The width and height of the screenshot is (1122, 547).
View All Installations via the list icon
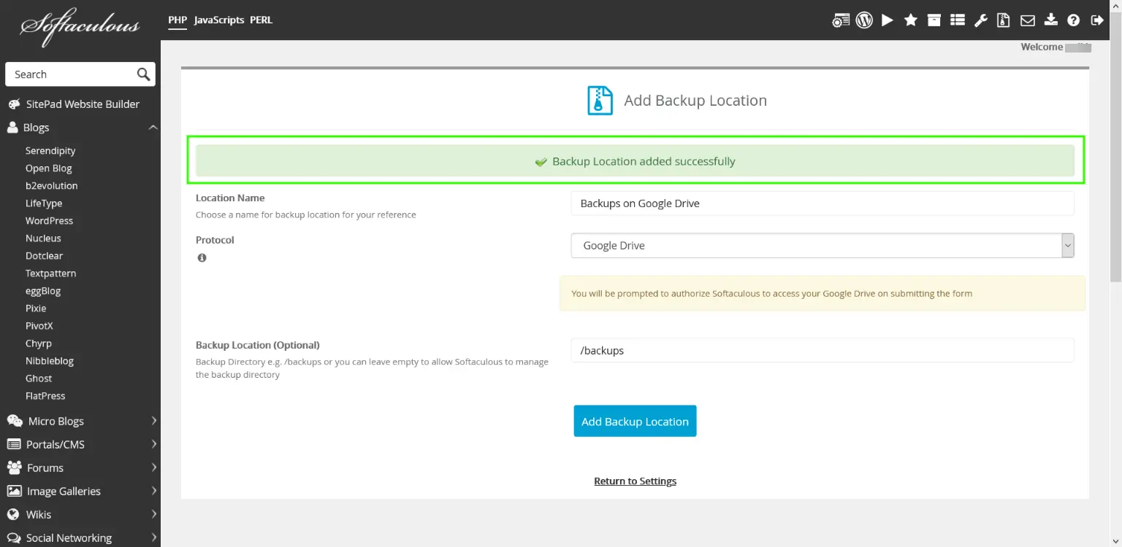click(x=958, y=20)
